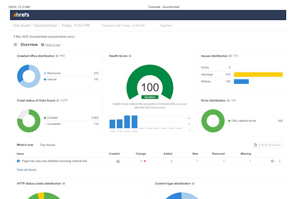Click help icon next to Overview
This screenshot has height=199, width=296.
tap(43, 45)
